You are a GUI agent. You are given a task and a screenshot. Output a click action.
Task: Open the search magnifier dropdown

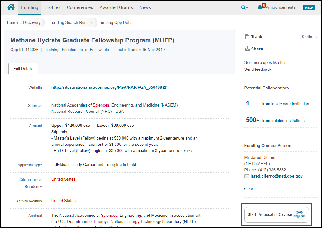(x=244, y=7)
